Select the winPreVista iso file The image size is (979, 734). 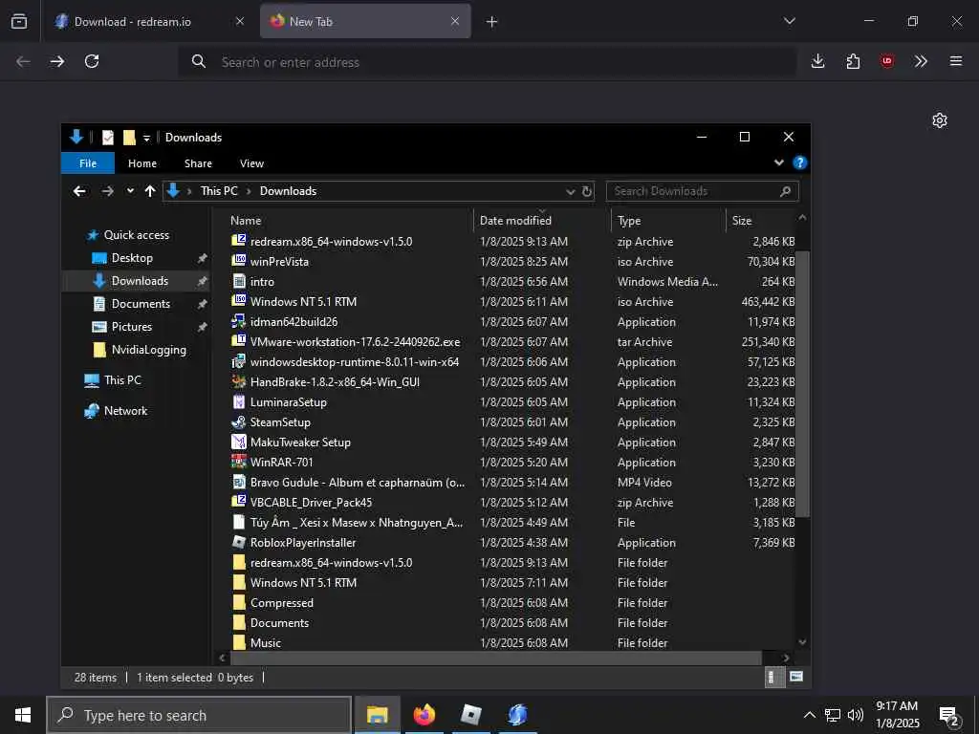coord(279,262)
